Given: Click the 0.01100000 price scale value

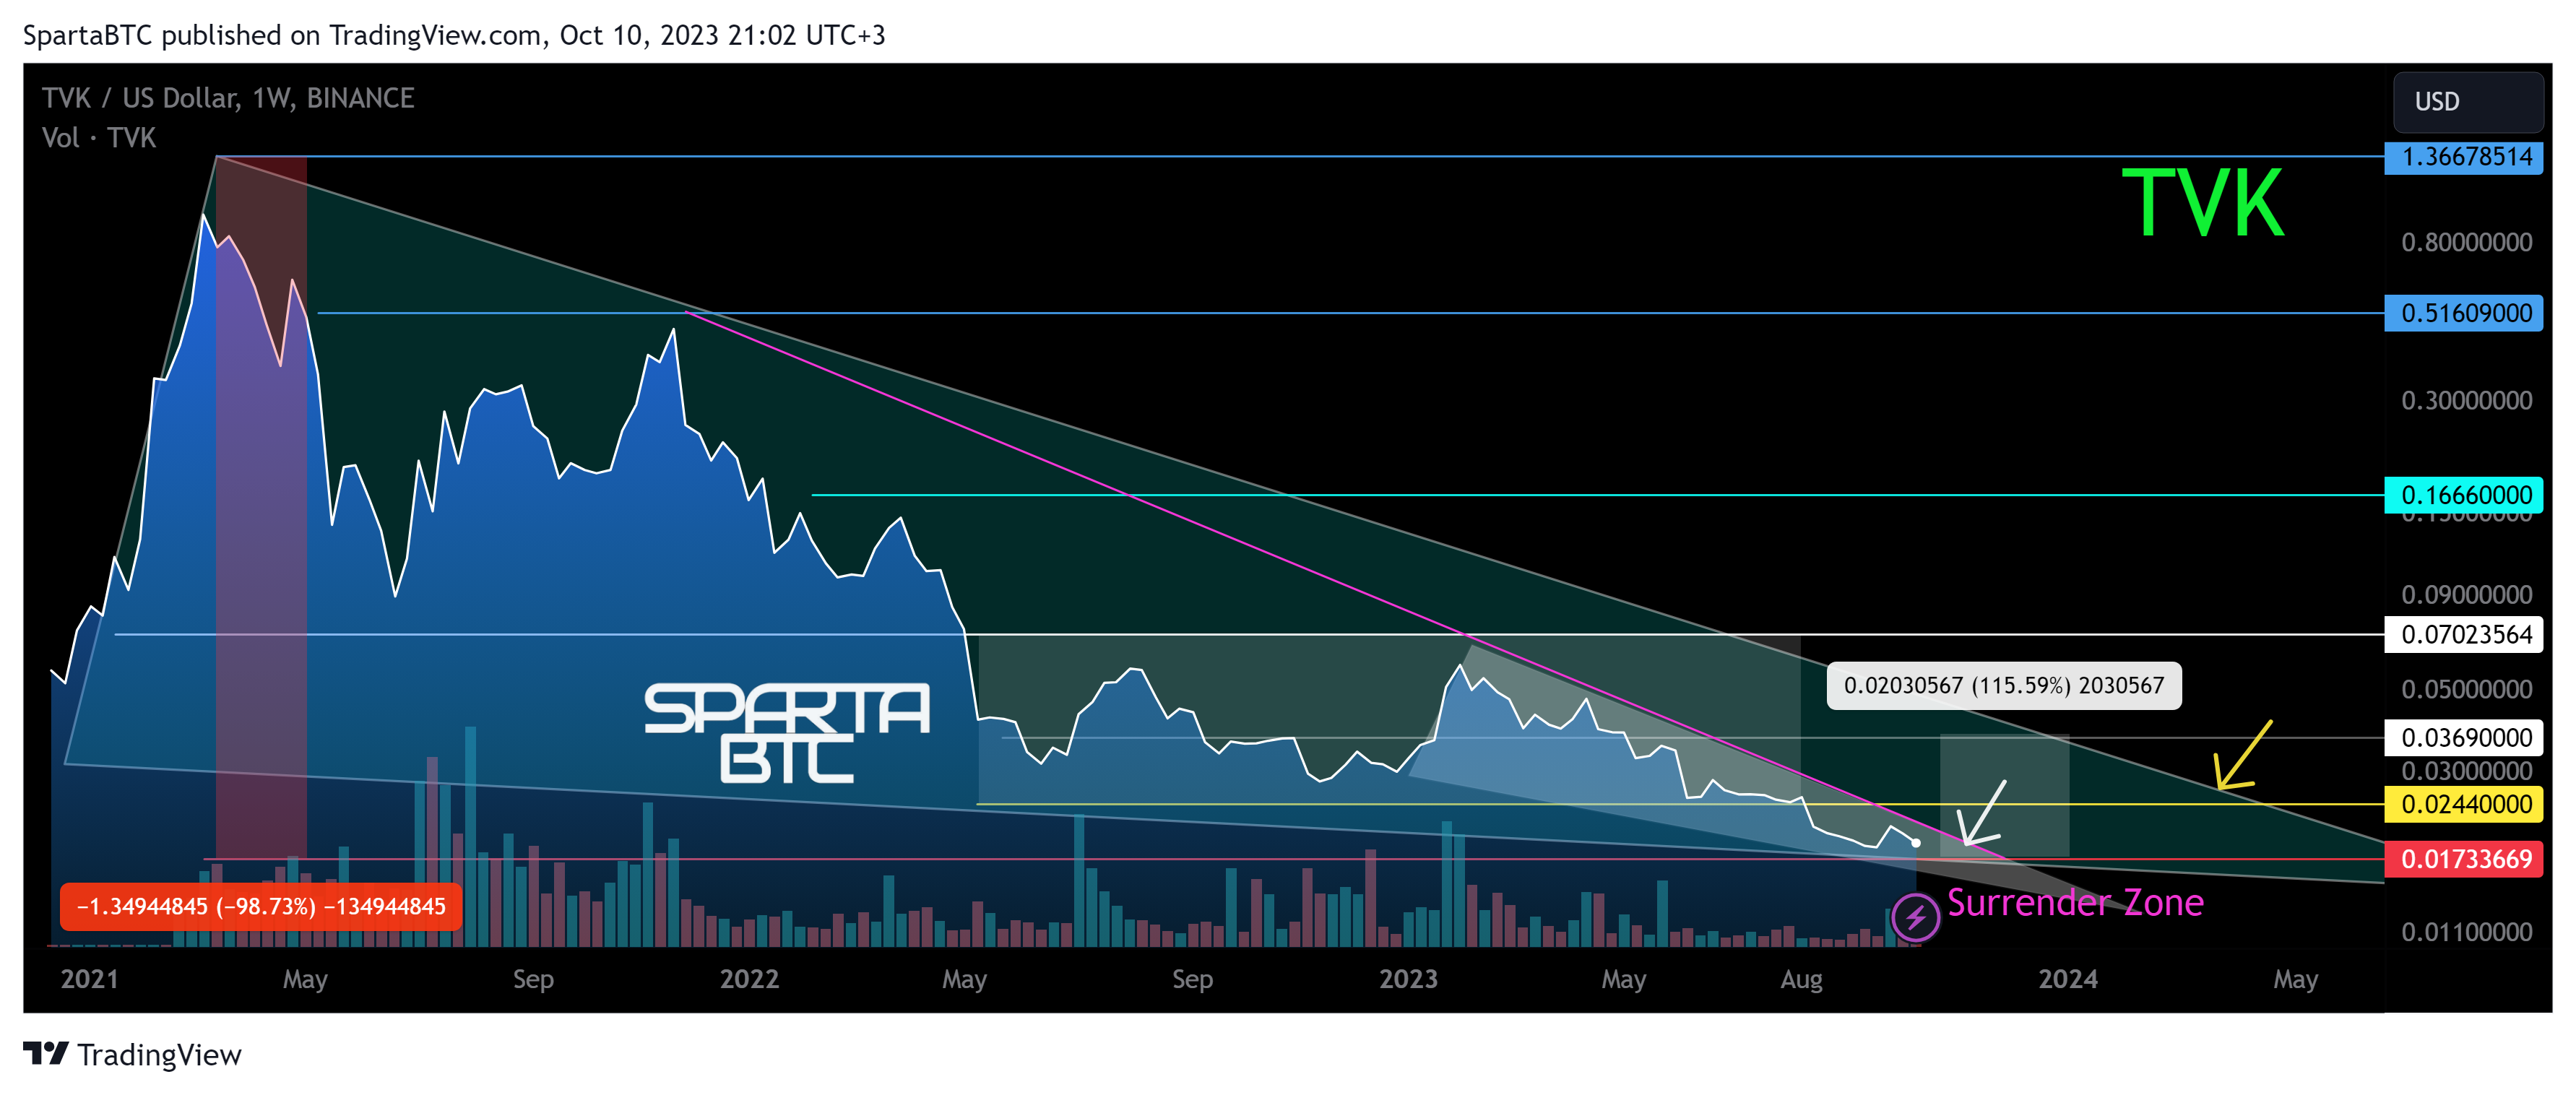Looking at the screenshot, I should (2466, 932).
